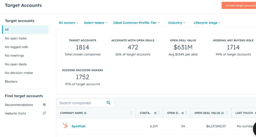Viewport: 256px width, 137px height.
Task: Open Website Visits external link icon
Action: point(44,113)
